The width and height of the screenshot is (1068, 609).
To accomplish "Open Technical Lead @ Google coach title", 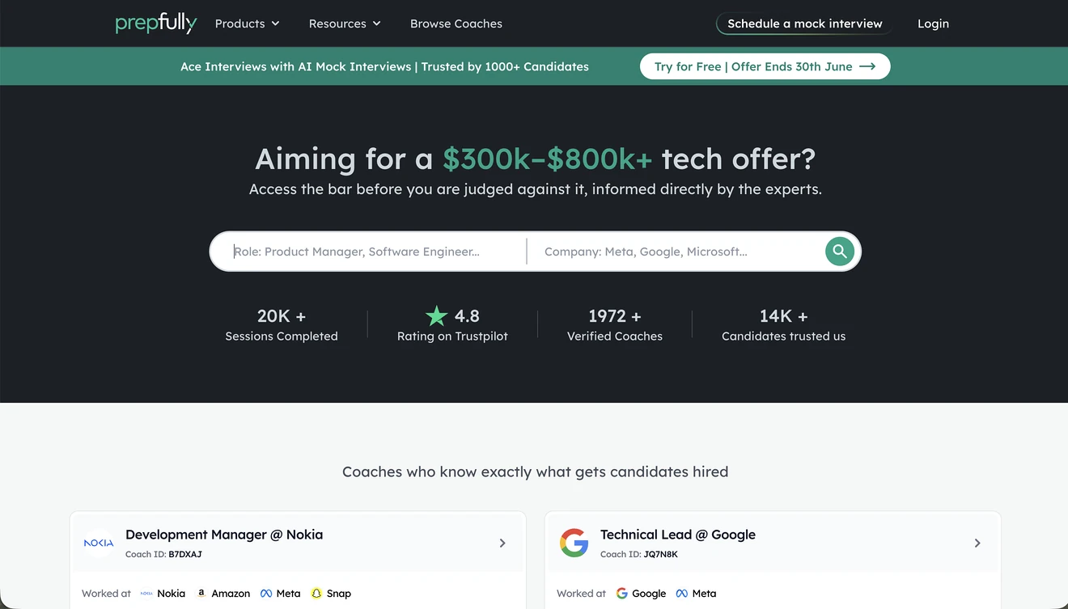I will coord(678,535).
